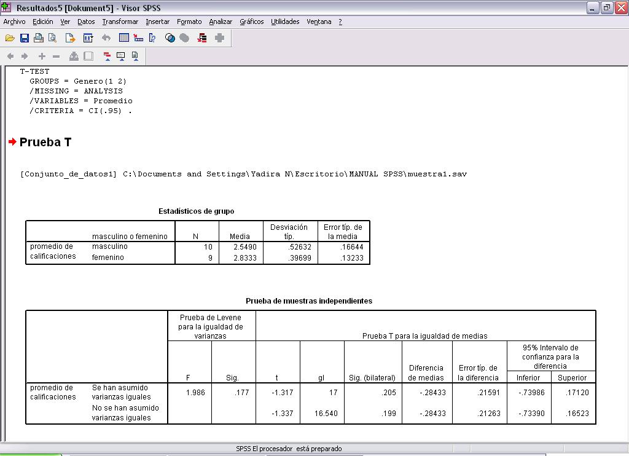
Task: Print the results with the printer icon
Action: click(x=39, y=38)
